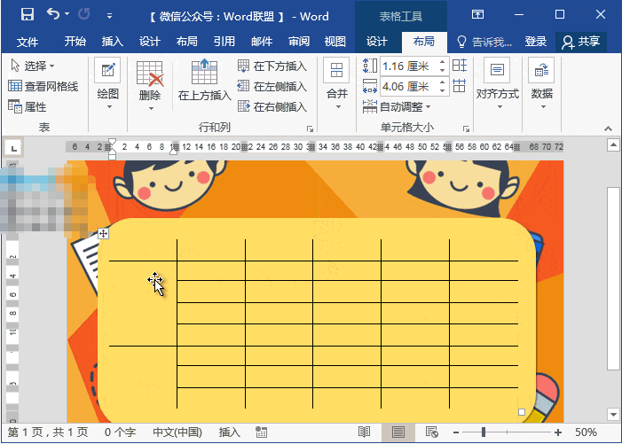Click 在下方插入 insert below

[x=272, y=66]
